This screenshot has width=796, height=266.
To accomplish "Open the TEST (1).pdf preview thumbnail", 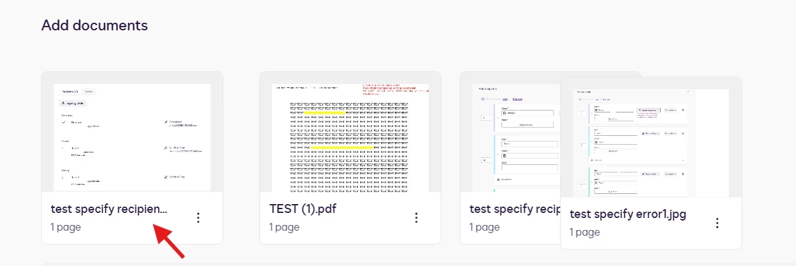I will point(350,138).
